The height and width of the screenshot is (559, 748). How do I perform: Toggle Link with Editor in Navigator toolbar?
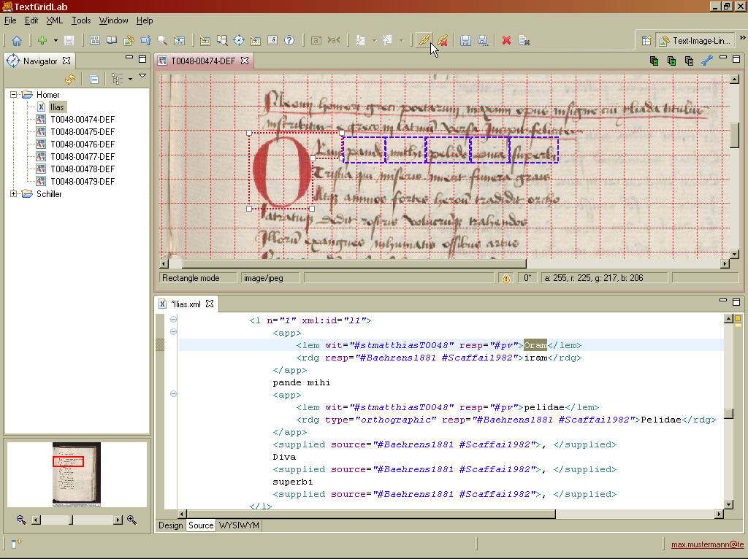70,79
